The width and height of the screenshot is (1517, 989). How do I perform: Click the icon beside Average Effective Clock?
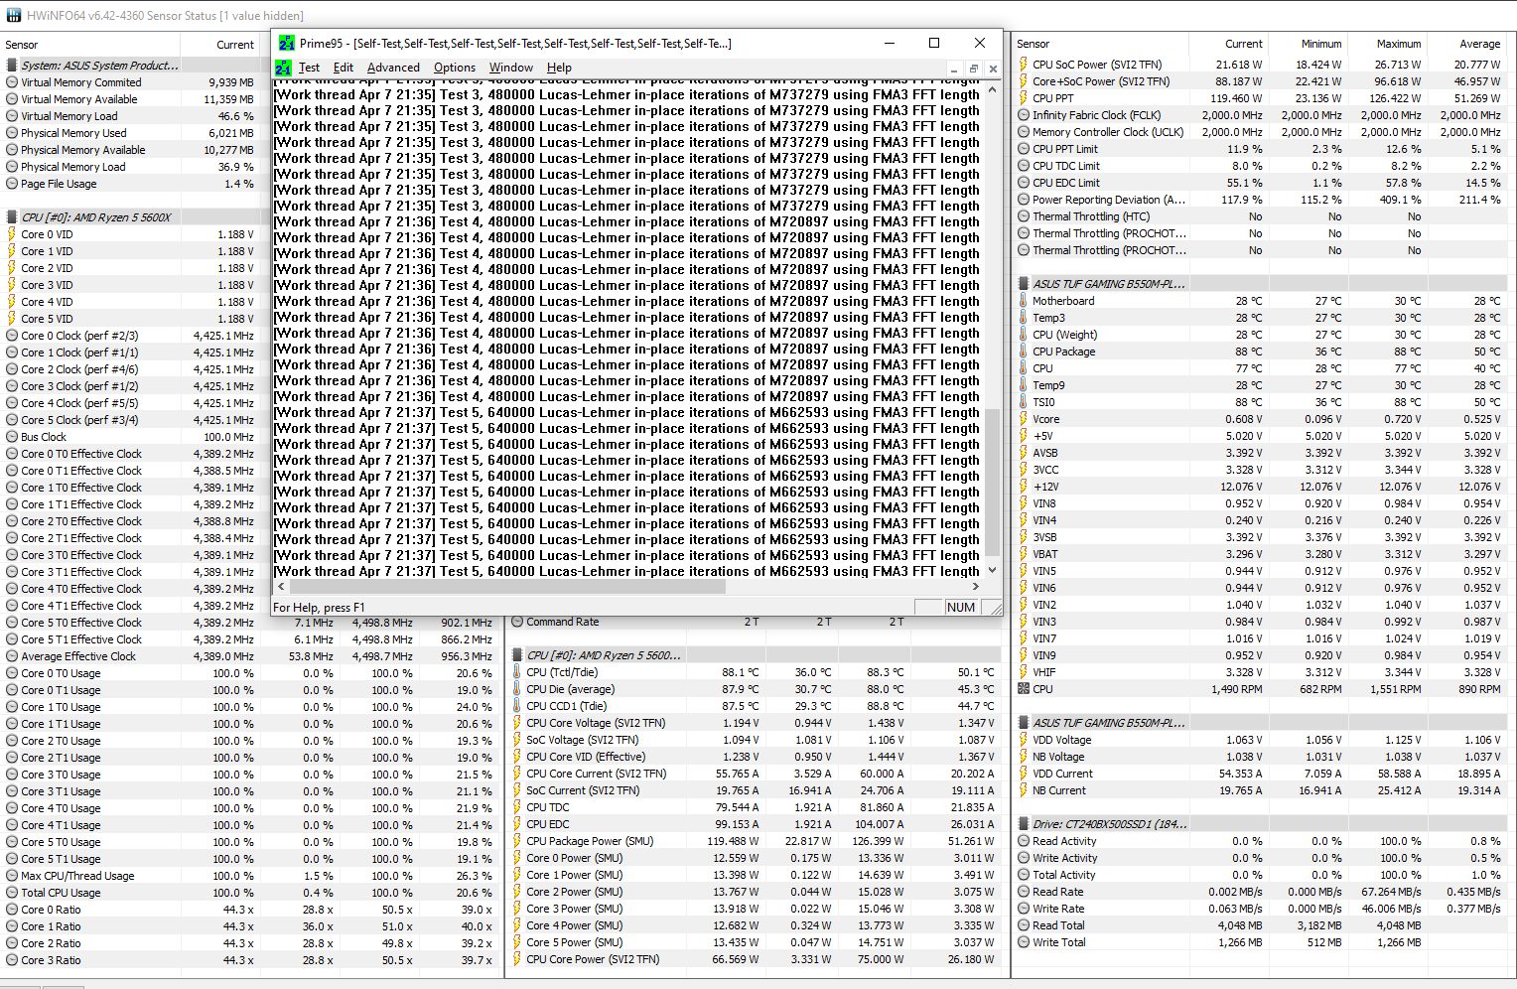12,656
